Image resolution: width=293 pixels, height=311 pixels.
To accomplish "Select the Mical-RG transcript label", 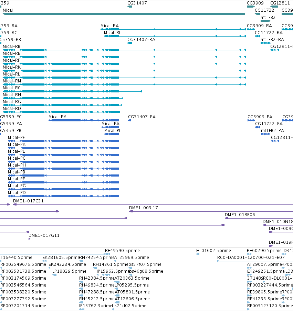I will (x=12, y=102).
